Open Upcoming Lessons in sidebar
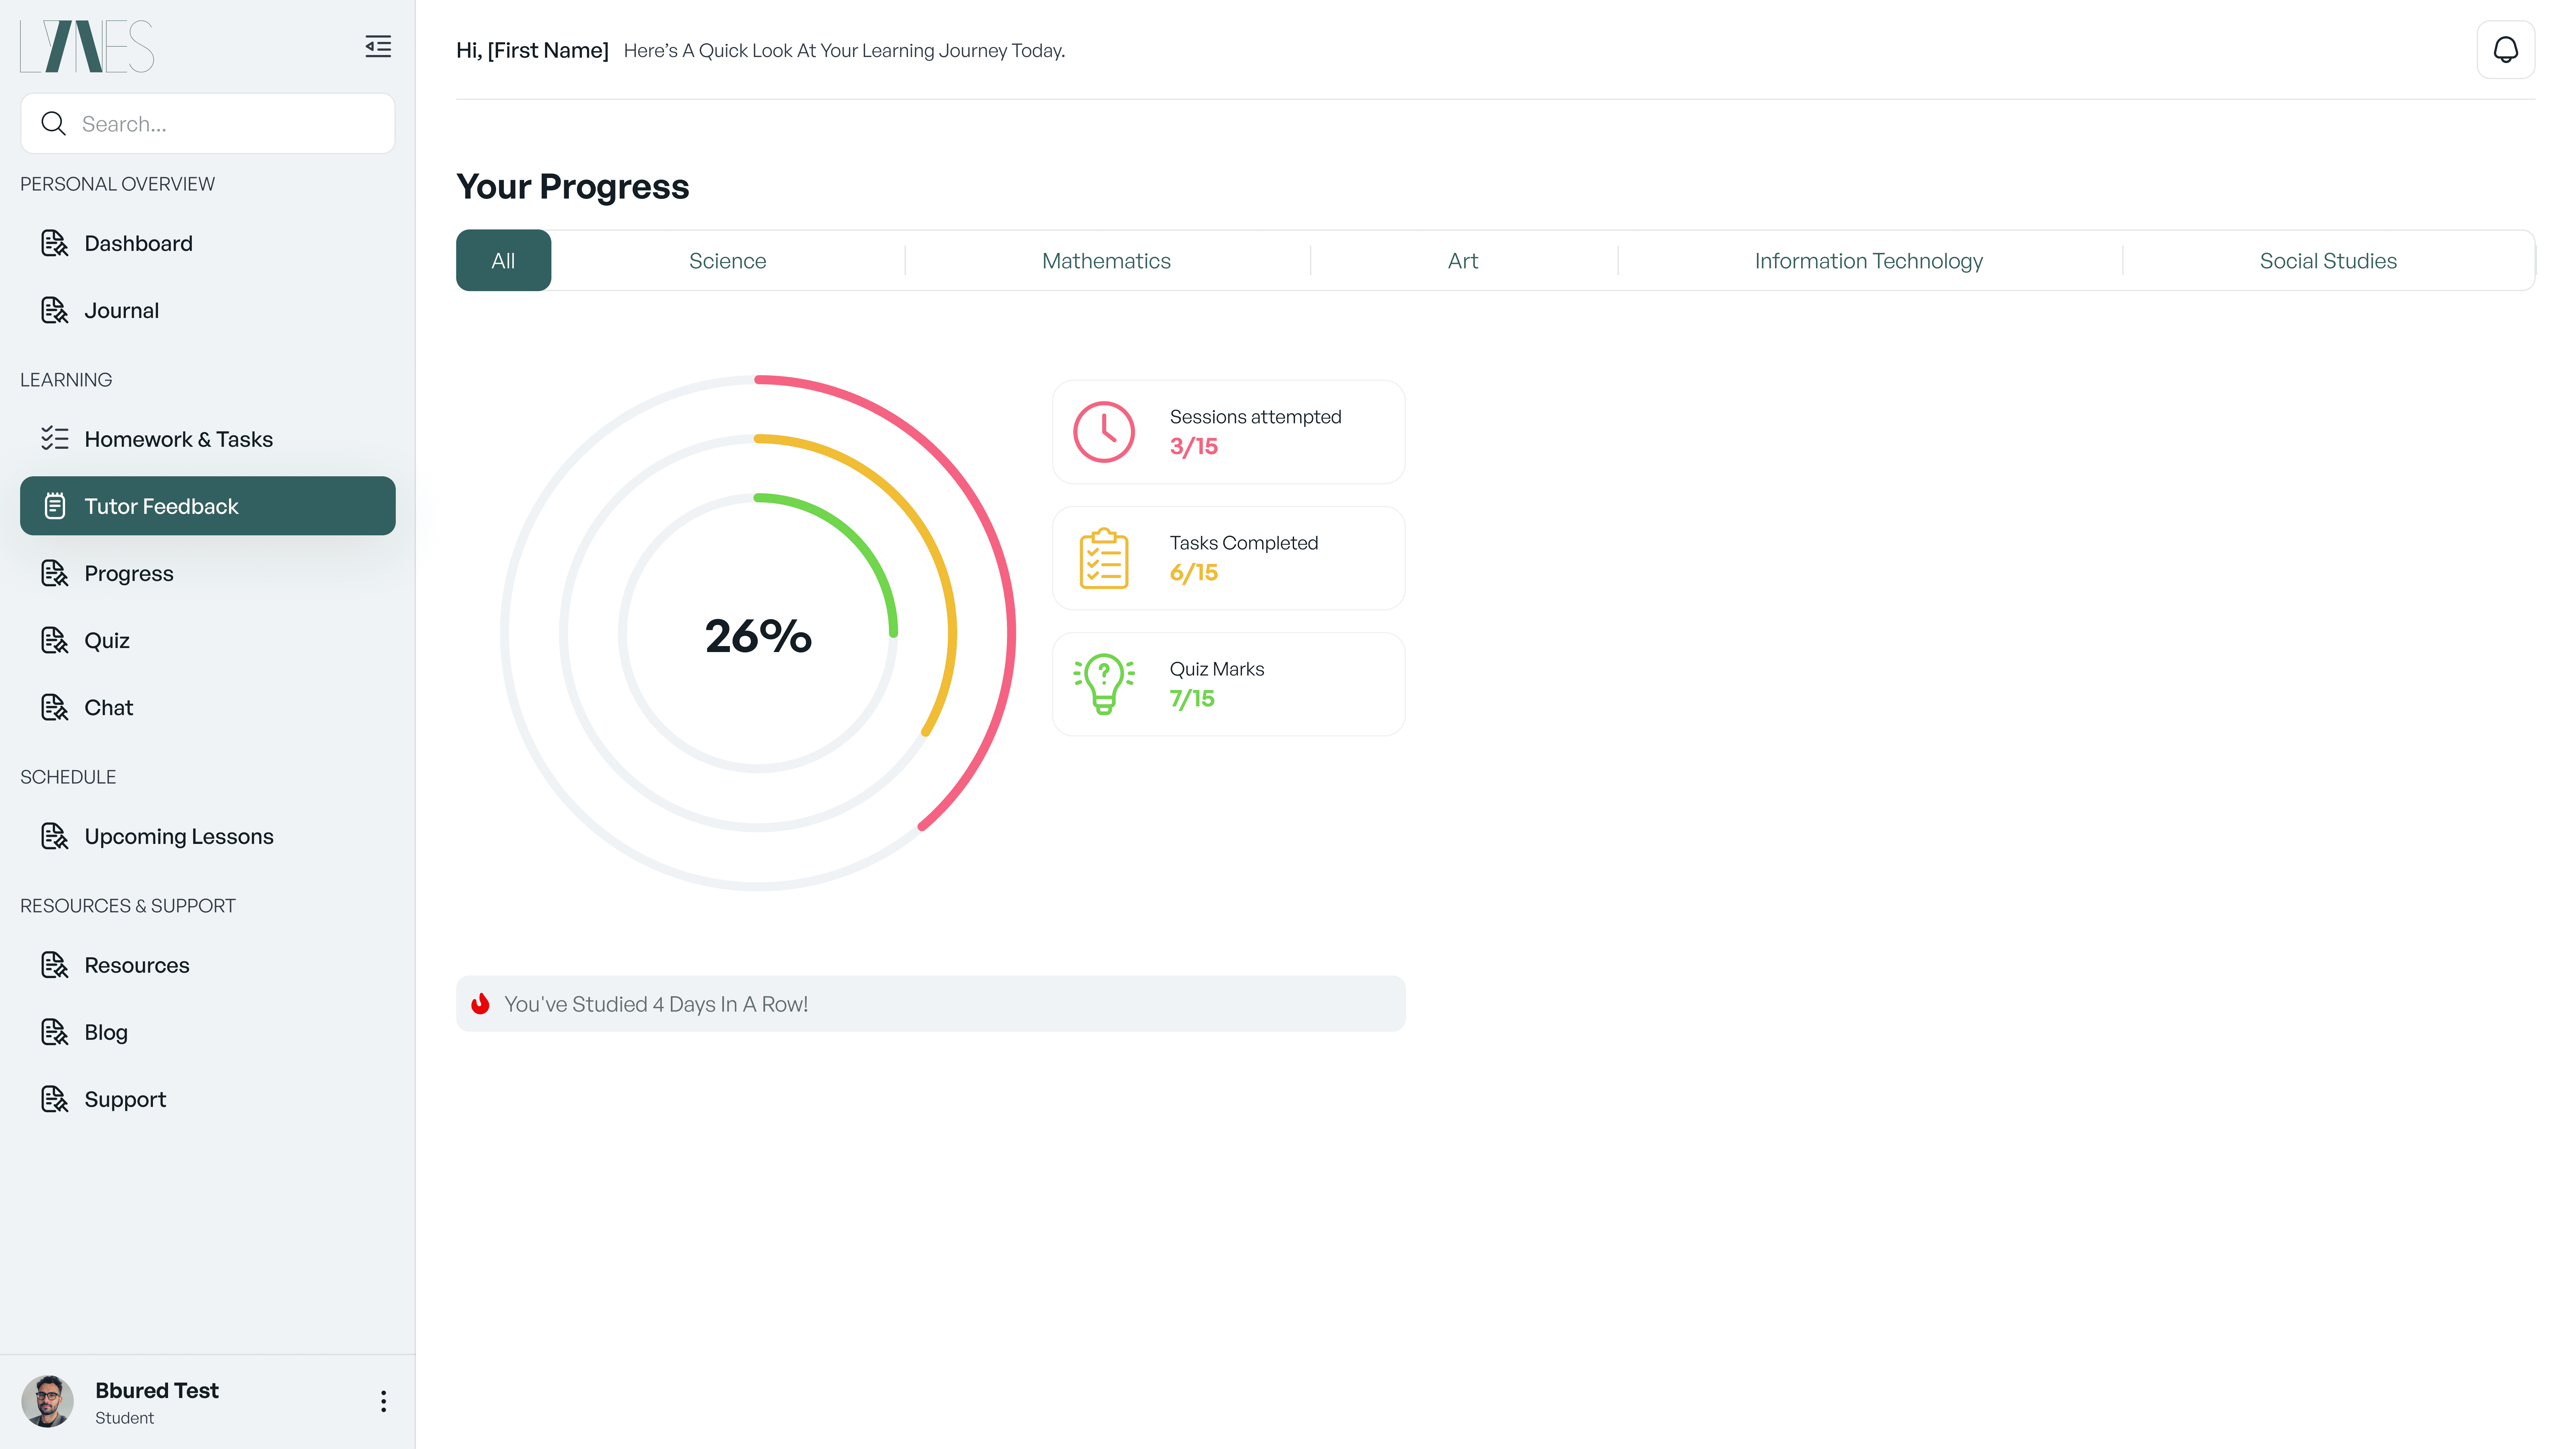 (x=178, y=836)
